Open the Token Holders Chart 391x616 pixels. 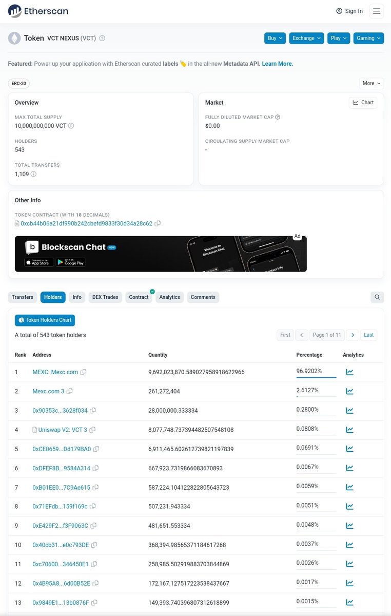45,320
